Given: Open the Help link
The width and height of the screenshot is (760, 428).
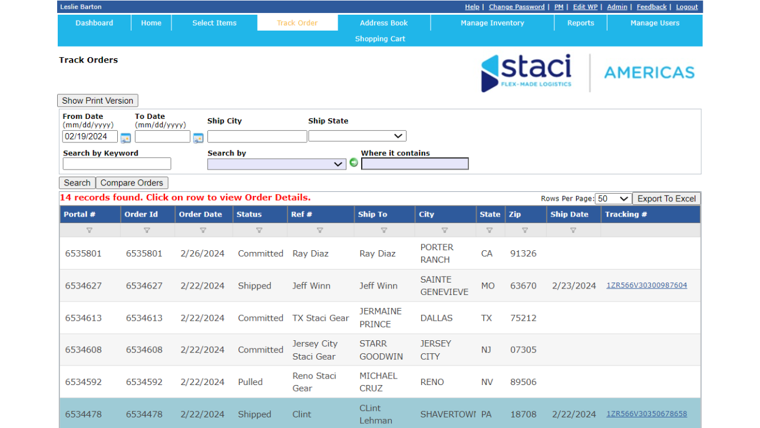Looking at the screenshot, I should [x=472, y=7].
